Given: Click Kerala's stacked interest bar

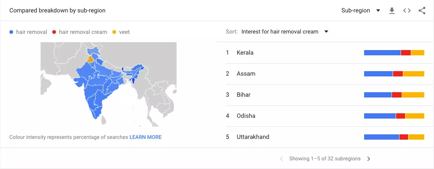Looking at the screenshot, I should click(394, 53).
